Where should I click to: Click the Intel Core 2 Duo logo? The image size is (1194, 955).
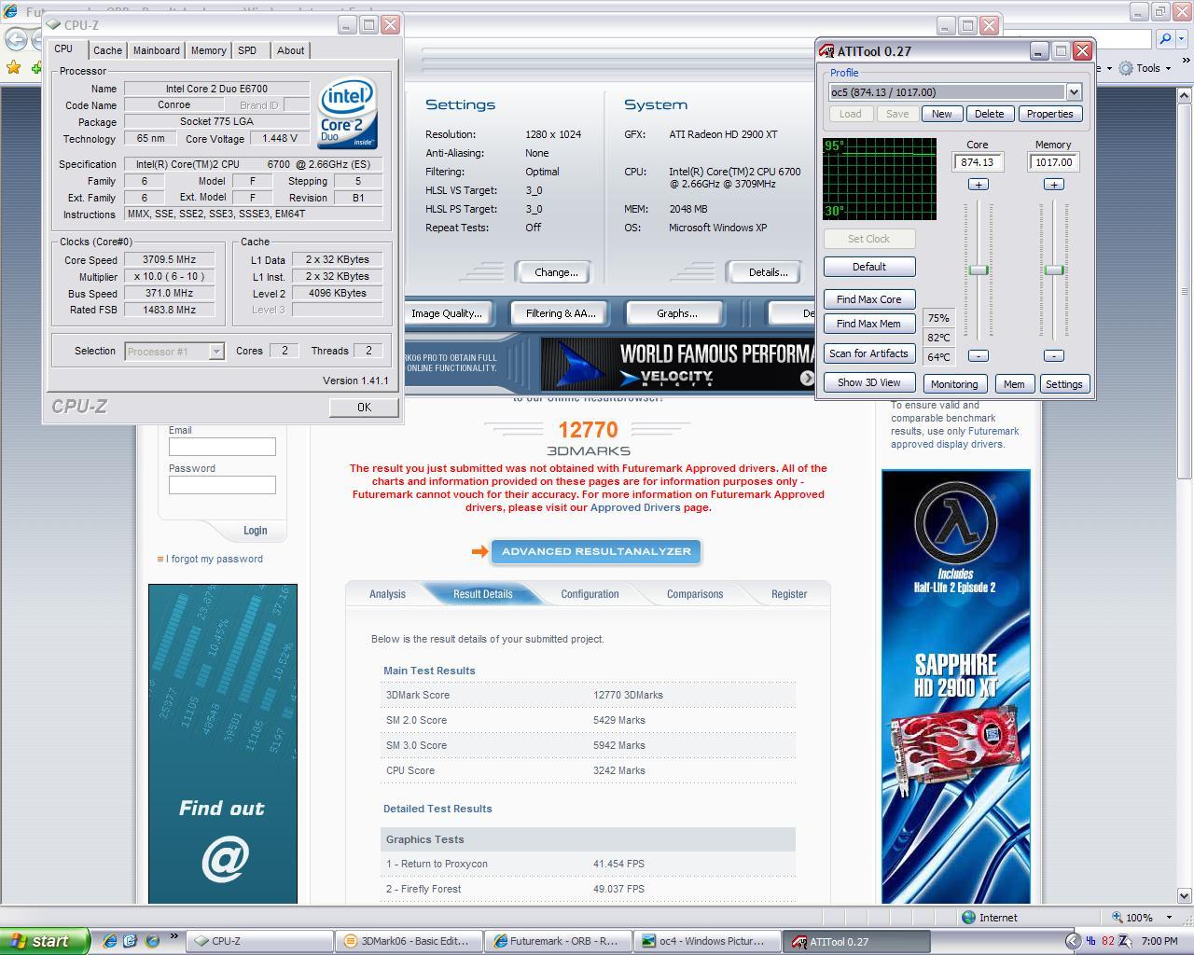pos(347,113)
